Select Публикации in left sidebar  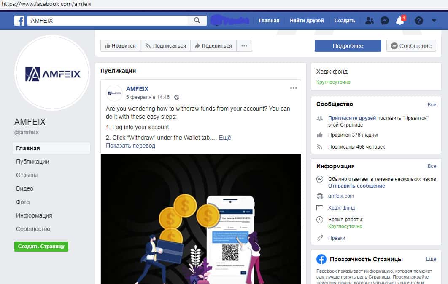32,162
